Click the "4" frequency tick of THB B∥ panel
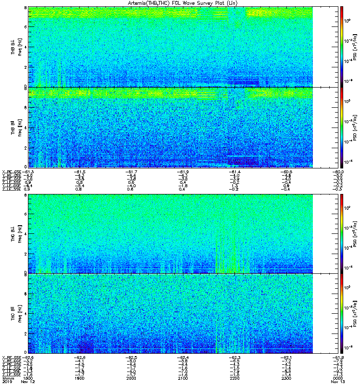Viewport: 361px width, 385px height. 26,128
